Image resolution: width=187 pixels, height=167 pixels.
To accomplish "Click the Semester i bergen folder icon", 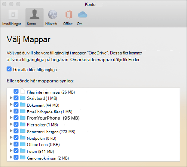I will (x=23, y=131).
